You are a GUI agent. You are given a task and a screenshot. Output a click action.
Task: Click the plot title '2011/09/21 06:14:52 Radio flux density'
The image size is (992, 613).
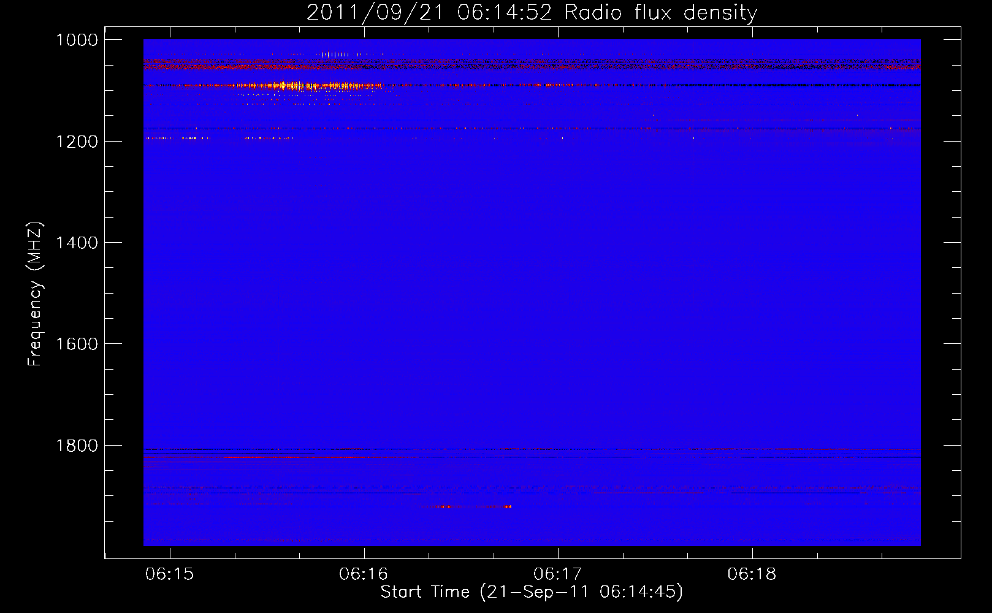pyautogui.click(x=532, y=12)
